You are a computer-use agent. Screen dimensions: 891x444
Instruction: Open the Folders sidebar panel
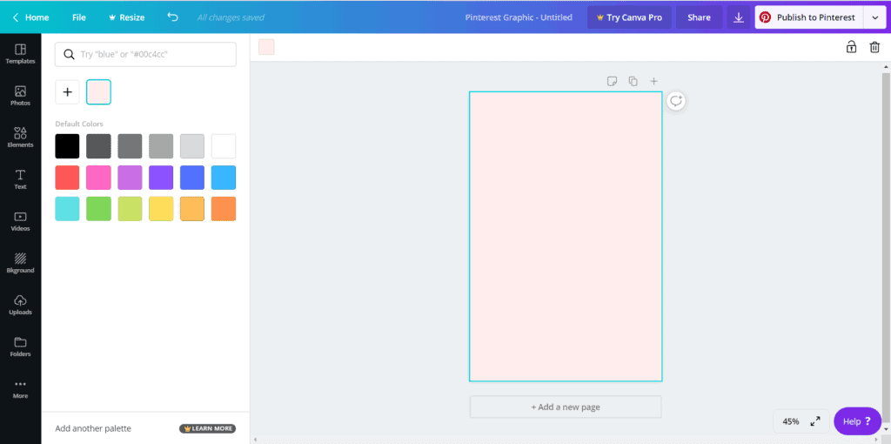[21, 346]
